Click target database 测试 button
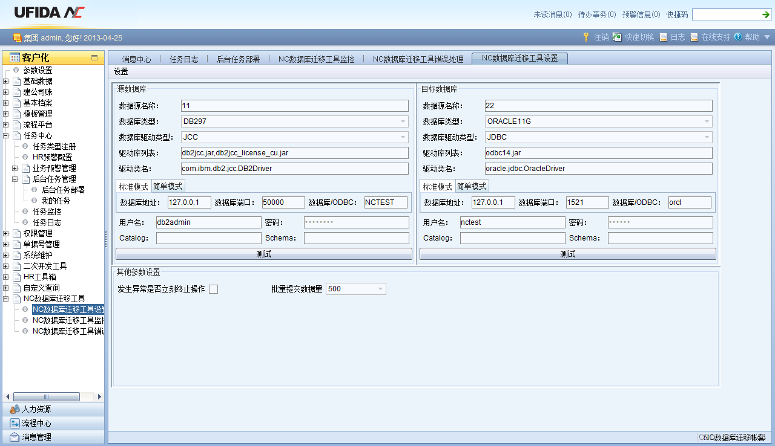This screenshot has width=775, height=446. 568,254
